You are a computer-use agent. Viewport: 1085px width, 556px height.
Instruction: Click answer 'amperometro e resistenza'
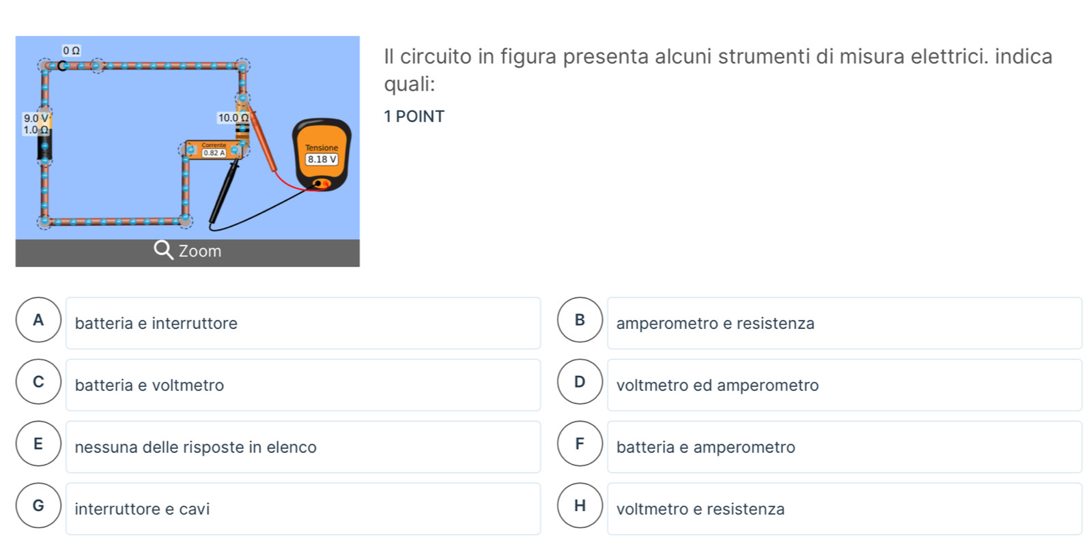845,323
